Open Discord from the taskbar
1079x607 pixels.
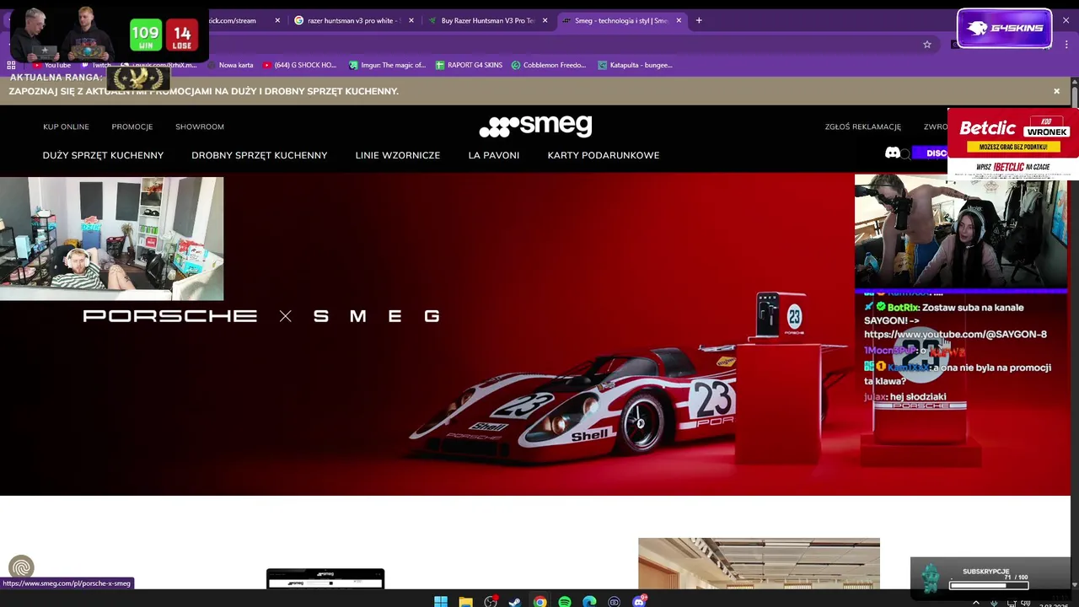(639, 601)
